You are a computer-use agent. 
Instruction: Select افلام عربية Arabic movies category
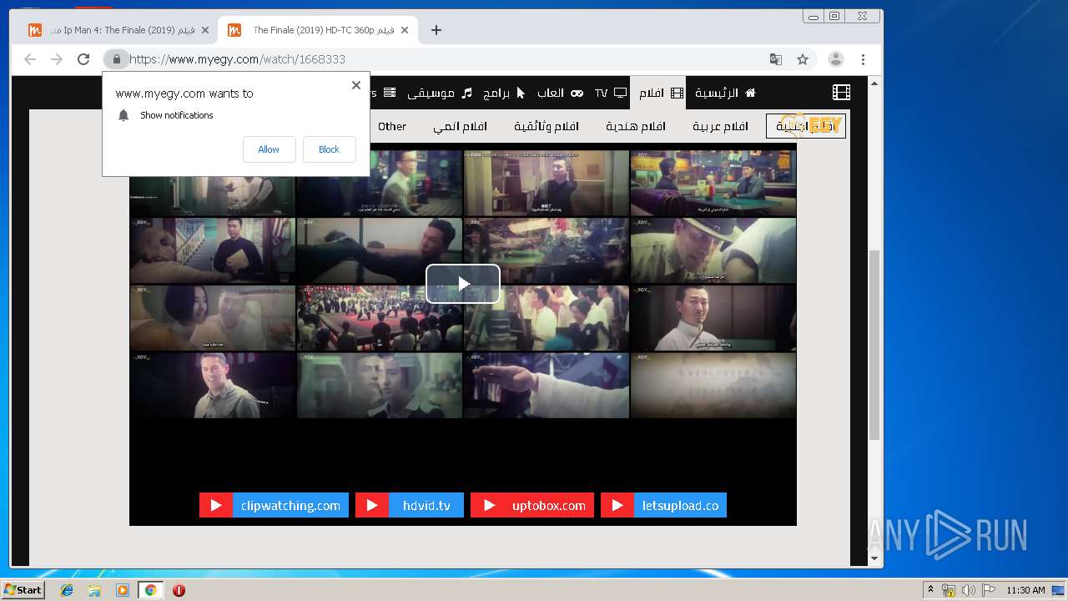point(720,126)
